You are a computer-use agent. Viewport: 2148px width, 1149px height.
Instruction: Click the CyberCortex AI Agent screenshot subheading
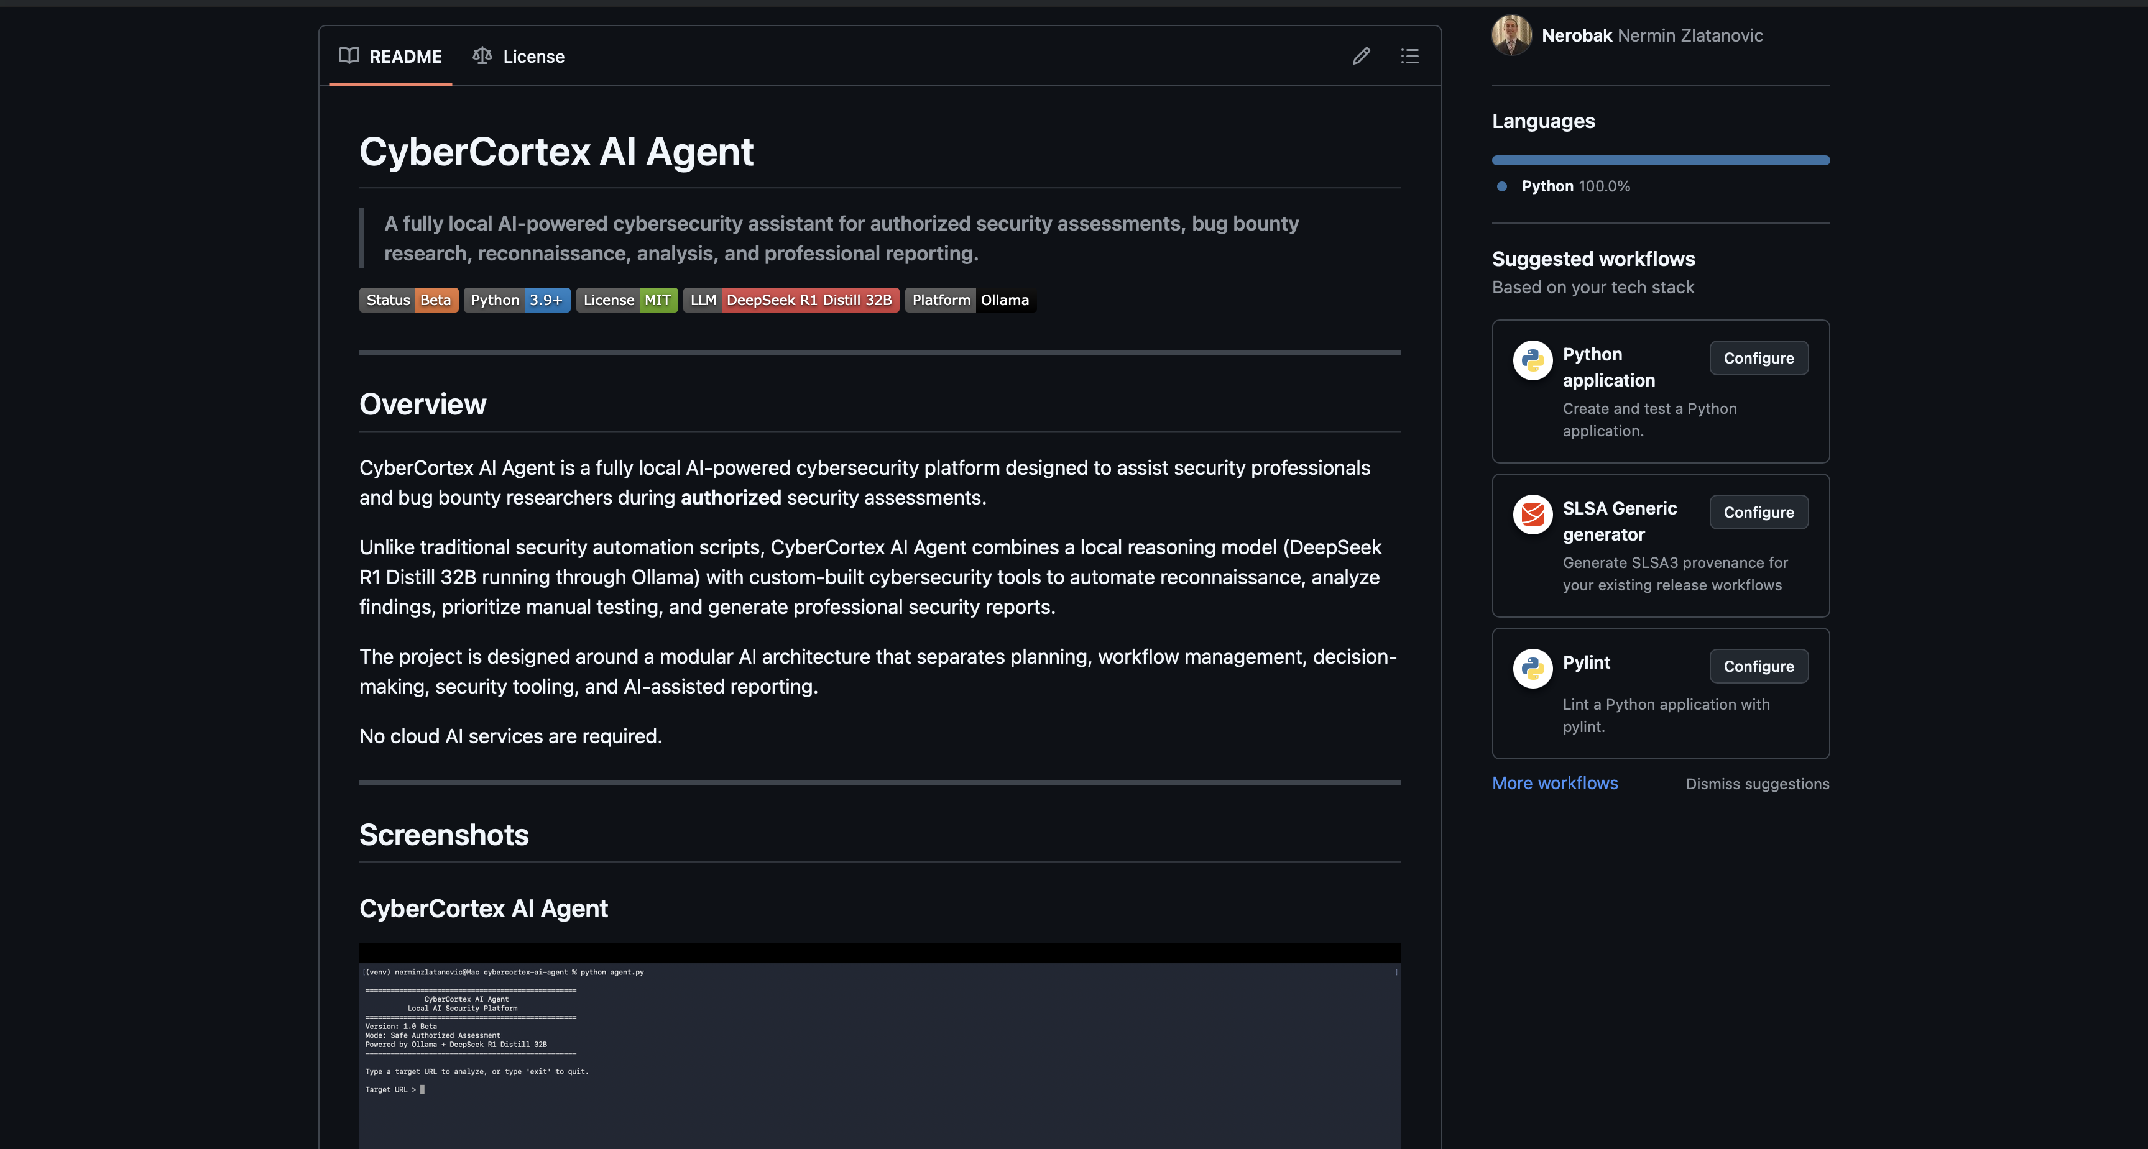484,909
